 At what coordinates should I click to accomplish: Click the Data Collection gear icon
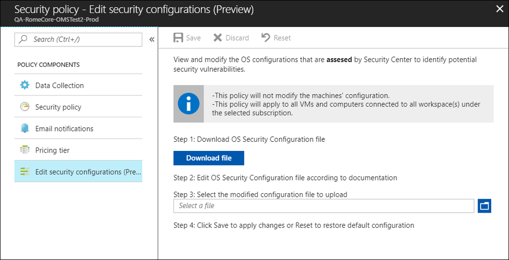click(x=25, y=85)
